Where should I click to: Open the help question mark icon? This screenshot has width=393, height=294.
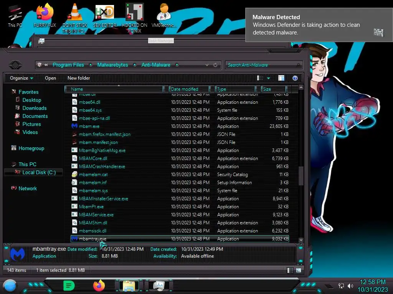(x=295, y=78)
